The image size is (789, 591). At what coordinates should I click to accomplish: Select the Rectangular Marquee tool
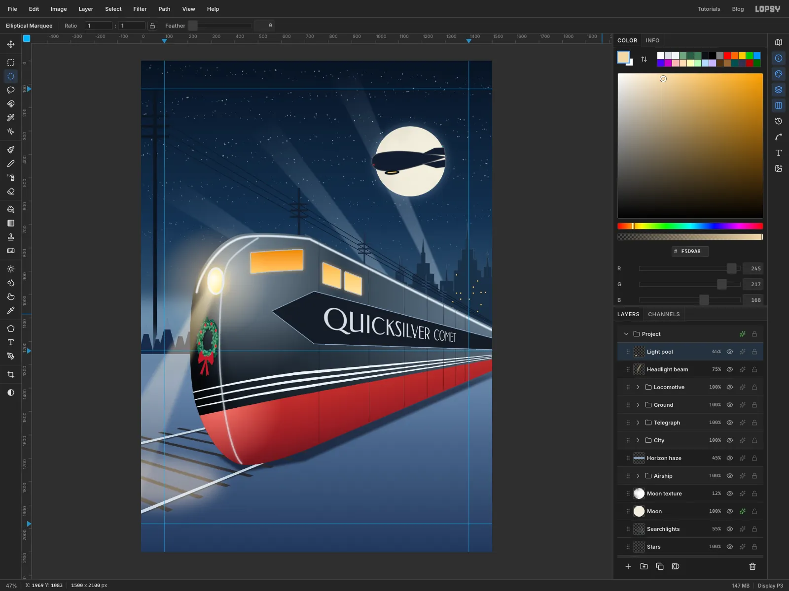(11, 63)
